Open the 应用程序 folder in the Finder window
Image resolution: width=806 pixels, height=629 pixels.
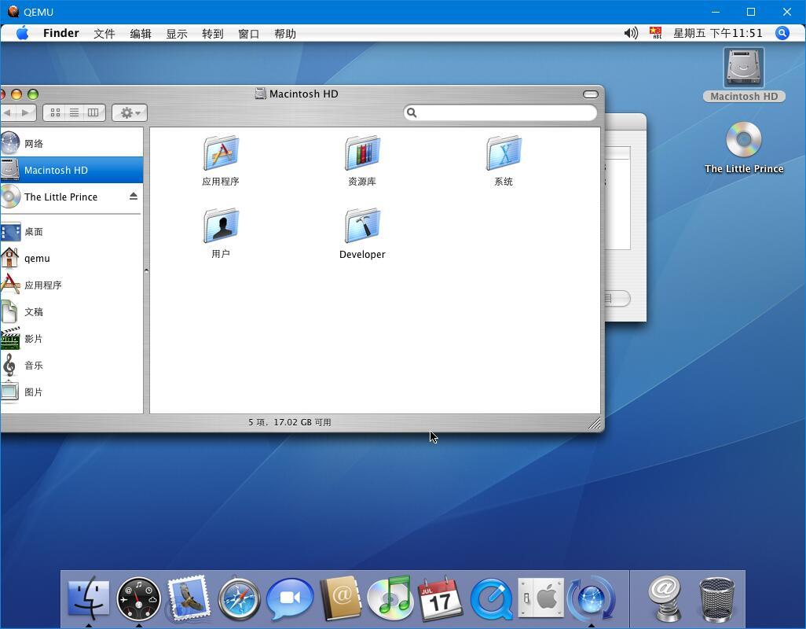point(220,154)
